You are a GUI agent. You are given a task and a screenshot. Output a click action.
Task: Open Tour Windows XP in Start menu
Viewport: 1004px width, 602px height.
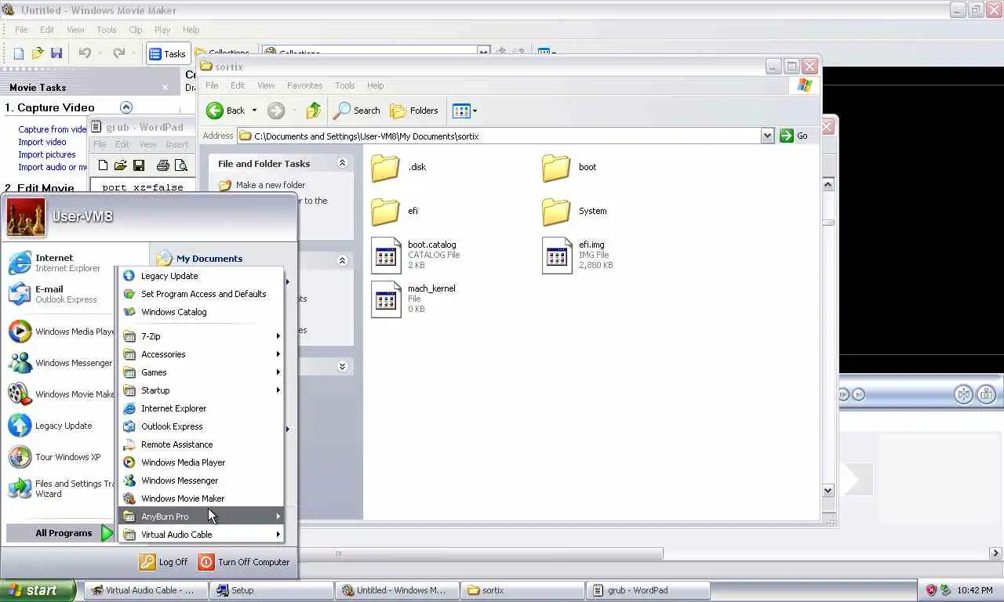pos(61,457)
